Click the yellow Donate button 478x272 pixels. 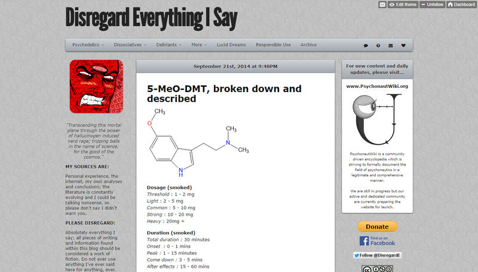coord(377,227)
